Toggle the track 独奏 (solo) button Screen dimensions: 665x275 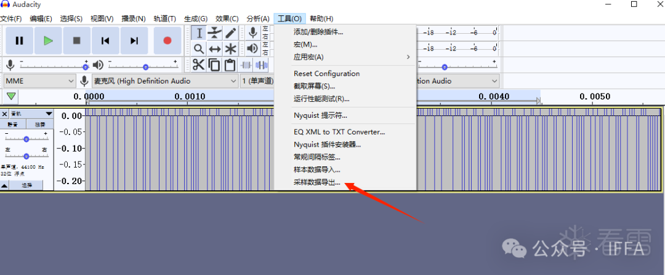(40, 125)
